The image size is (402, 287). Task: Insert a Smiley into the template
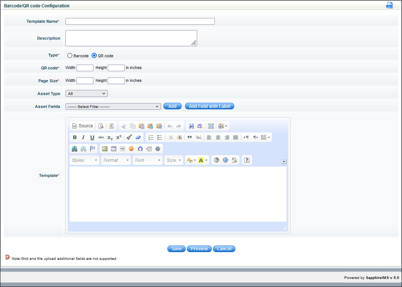[131, 149]
